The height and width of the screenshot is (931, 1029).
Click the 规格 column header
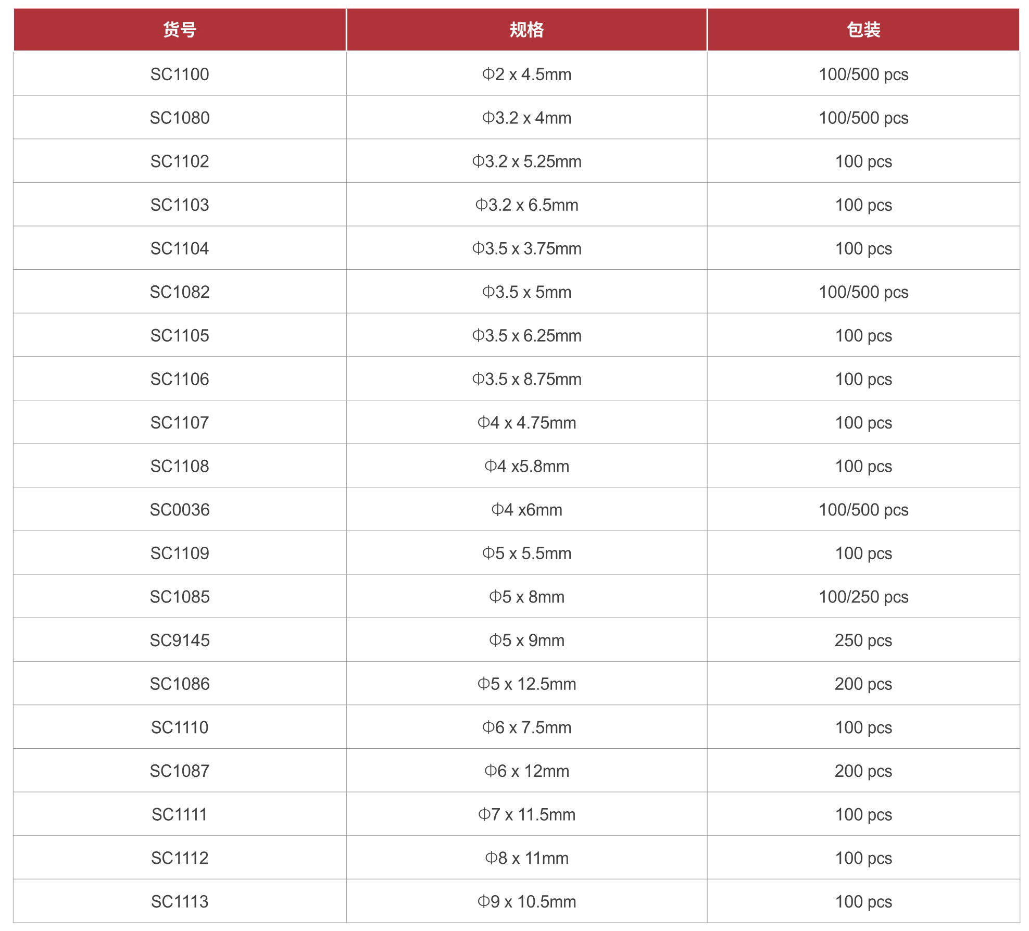(x=526, y=30)
